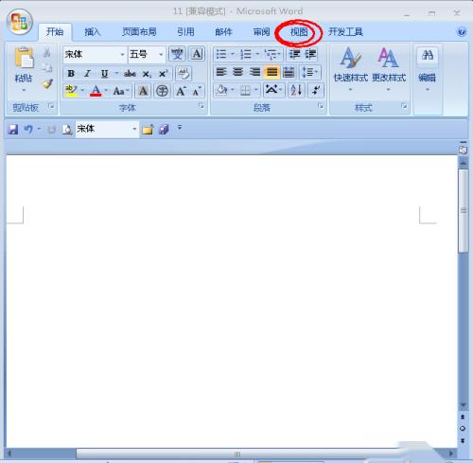Grow font size with the larger A icon
The image size is (473, 463).
pos(181,91)
